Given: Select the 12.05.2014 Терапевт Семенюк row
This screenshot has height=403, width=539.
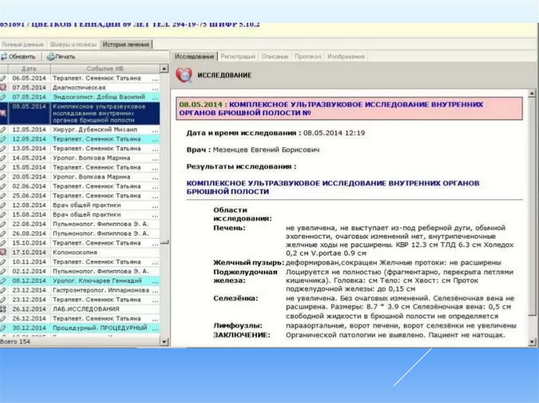Looking at the screenshot, I should [80, 139].
